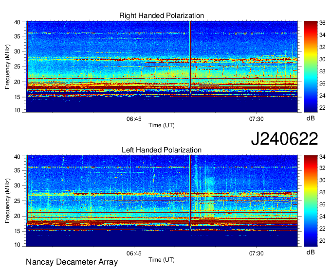This screenshot has width=331, height=268.
Task: Click the 15 MHz tick label of the Left Handed plot
Action: click(x=18, y=231)
